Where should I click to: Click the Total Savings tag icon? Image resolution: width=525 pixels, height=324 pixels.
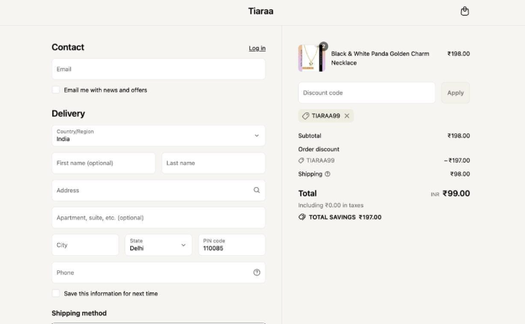click(x=302, y=217)
